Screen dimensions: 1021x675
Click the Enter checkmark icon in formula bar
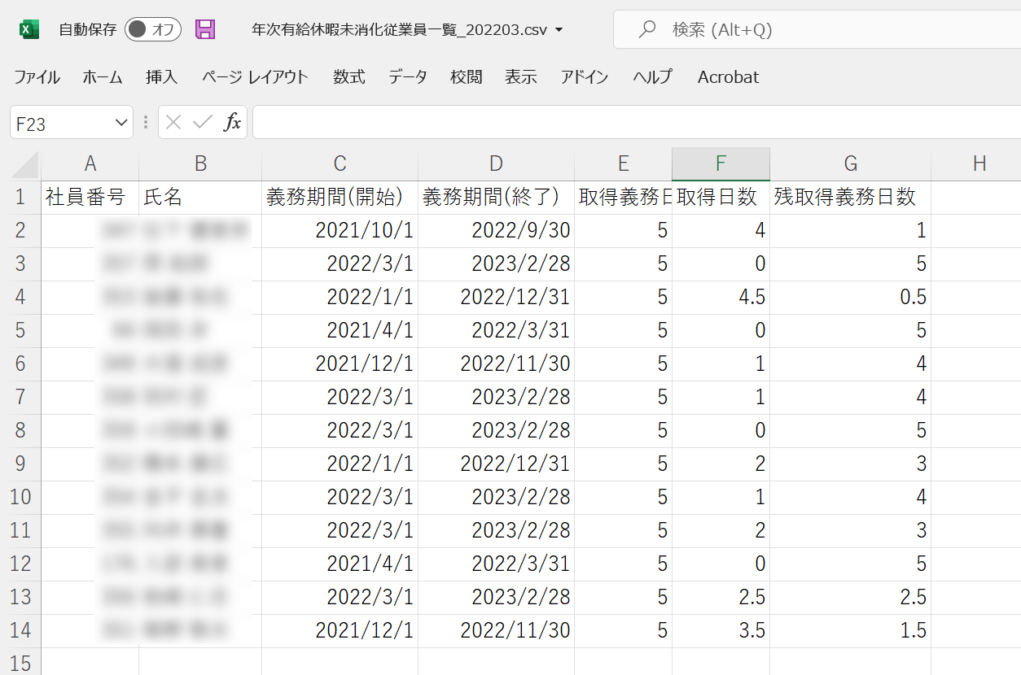pos(202,123)
